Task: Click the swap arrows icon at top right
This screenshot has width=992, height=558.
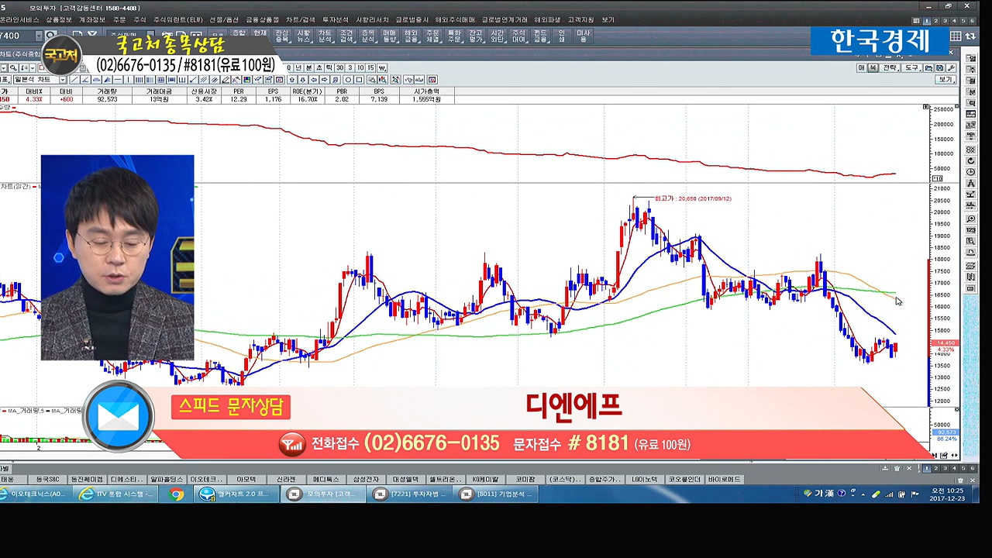Action: coord(970,36)
